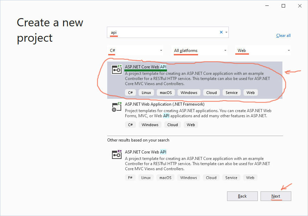Minimize the Create a new project window
This screenshot has width=308, height=216.
pyautogui.click(x=267, y=6)
